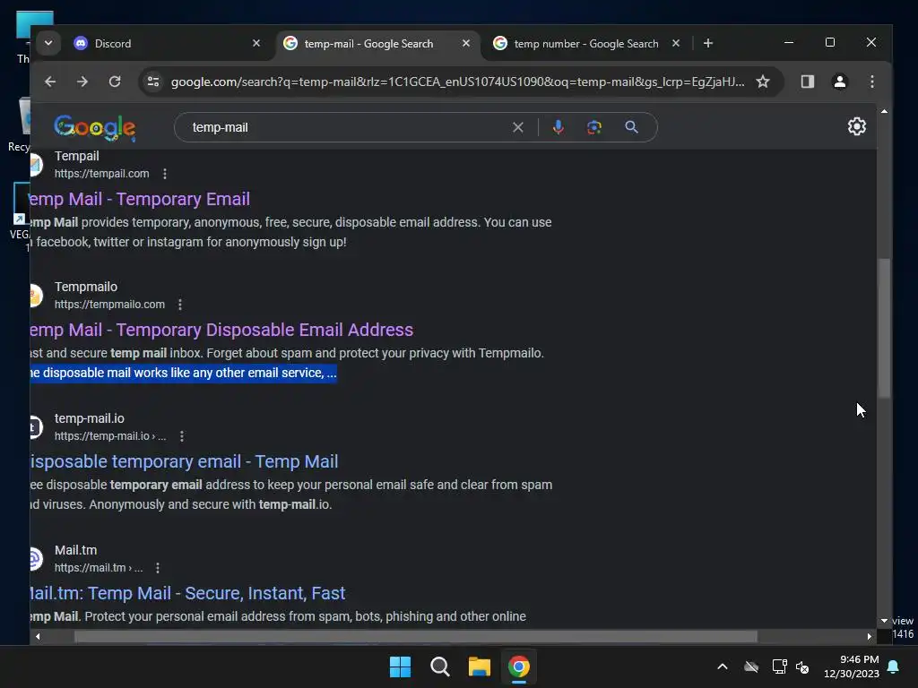Screen dimensions: 918x688
Task: Show hidden system tray icons
Action: (723, 666)
